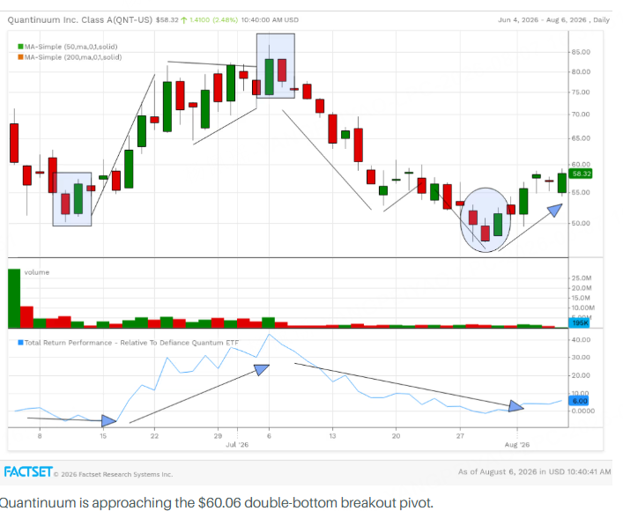Click the Total Return Performance relative ETF label

[131, 343]
